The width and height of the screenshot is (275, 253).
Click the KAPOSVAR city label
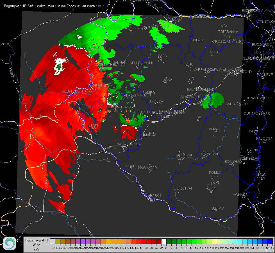[x=184, y=155]
